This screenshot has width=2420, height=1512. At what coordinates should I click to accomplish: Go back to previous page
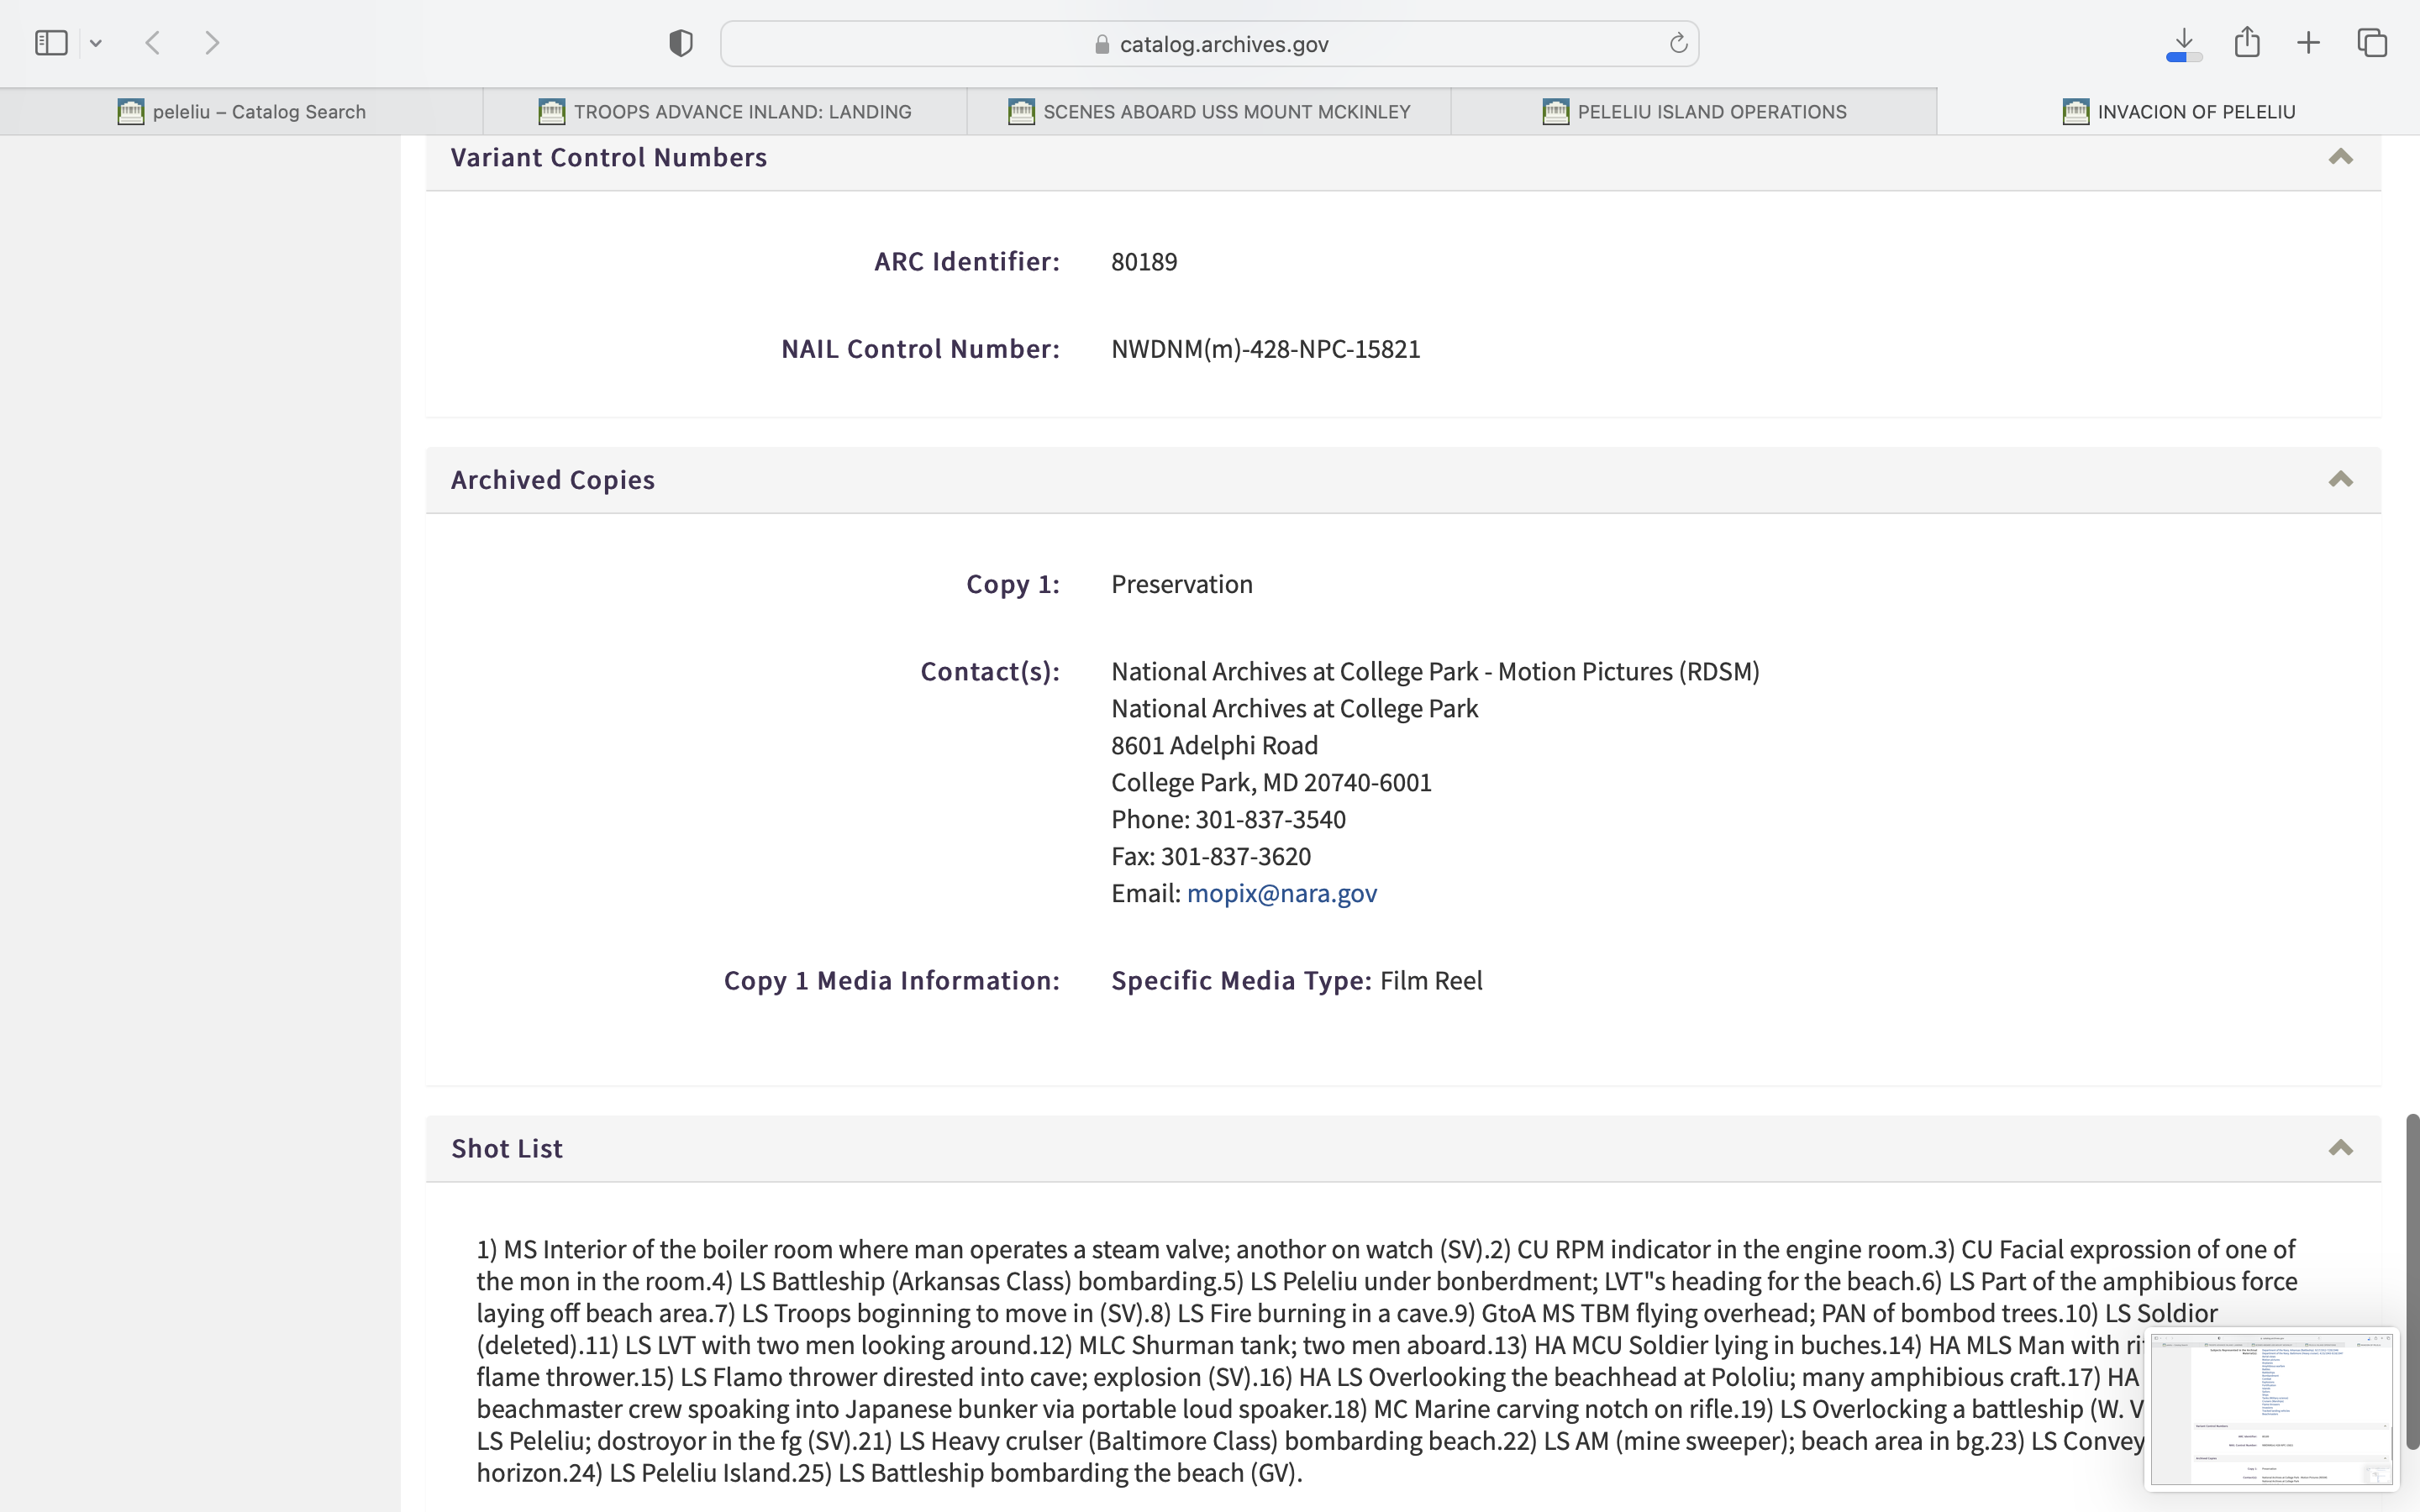(153, 43)
